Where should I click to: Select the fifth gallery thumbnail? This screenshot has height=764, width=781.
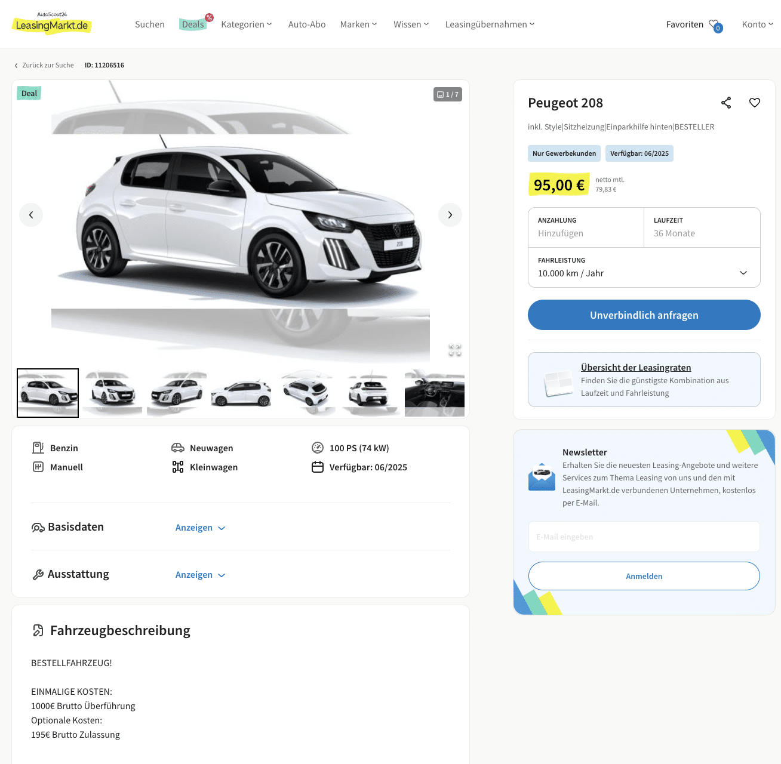coord(306,393)
